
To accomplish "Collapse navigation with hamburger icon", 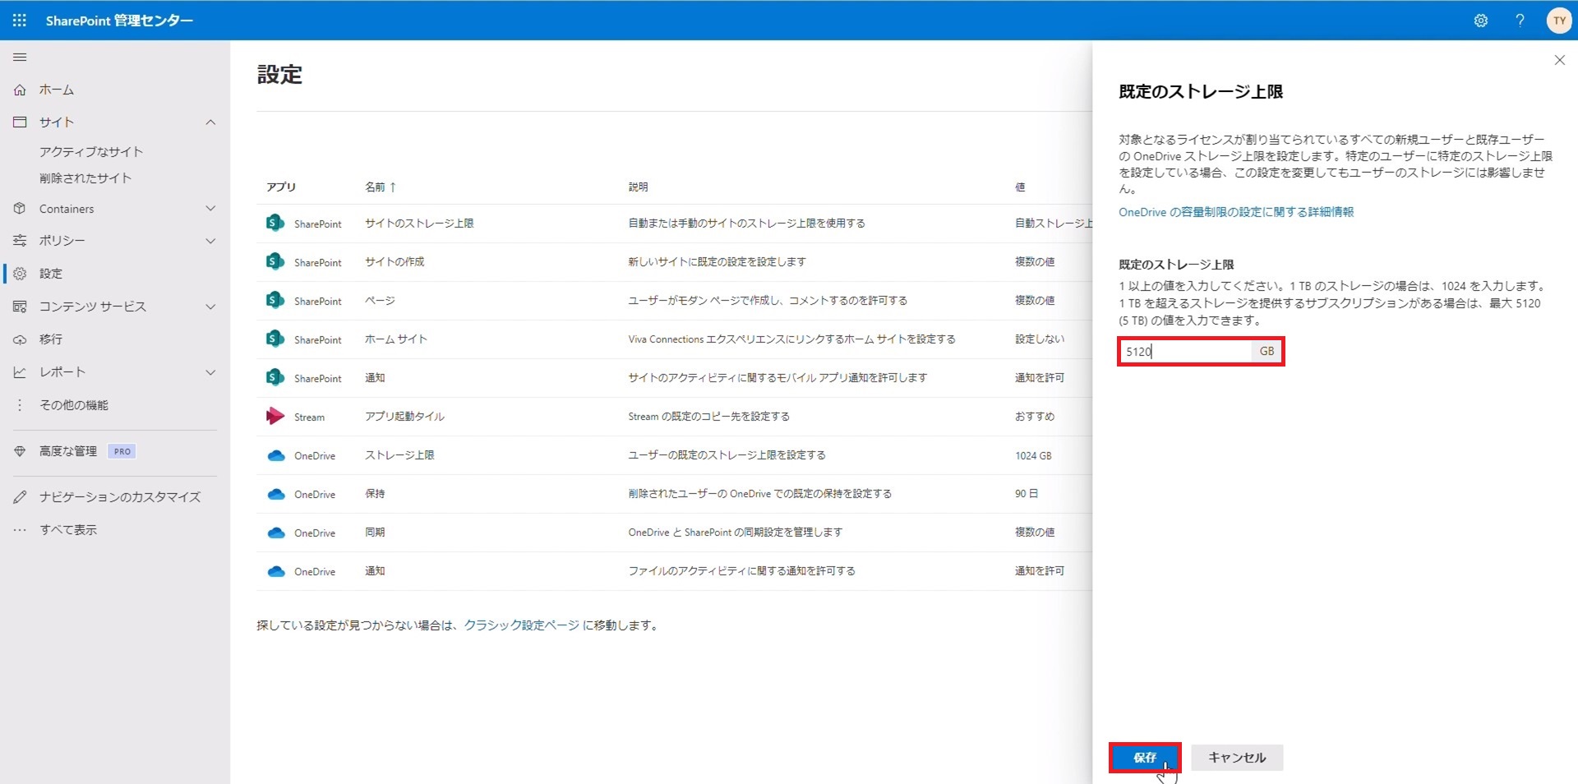I will (20, 58).
